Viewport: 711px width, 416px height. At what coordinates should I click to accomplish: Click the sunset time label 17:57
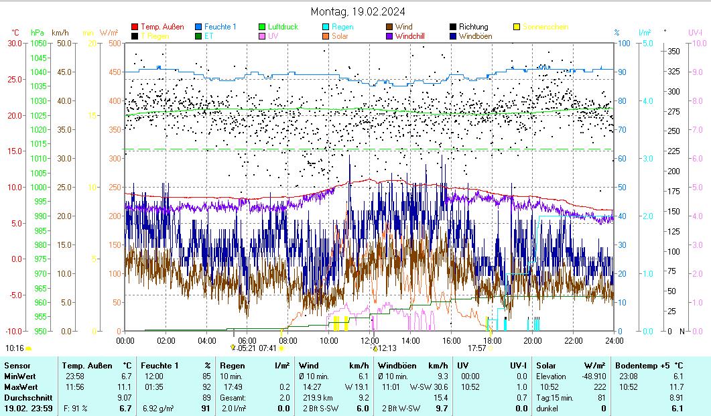coord(476,348)
